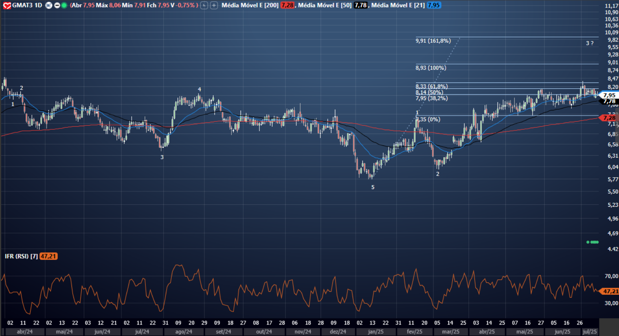Click the red 7,28 price tag on axis
619x336 pixels.
pyautogui.click(x=609, y=118)
